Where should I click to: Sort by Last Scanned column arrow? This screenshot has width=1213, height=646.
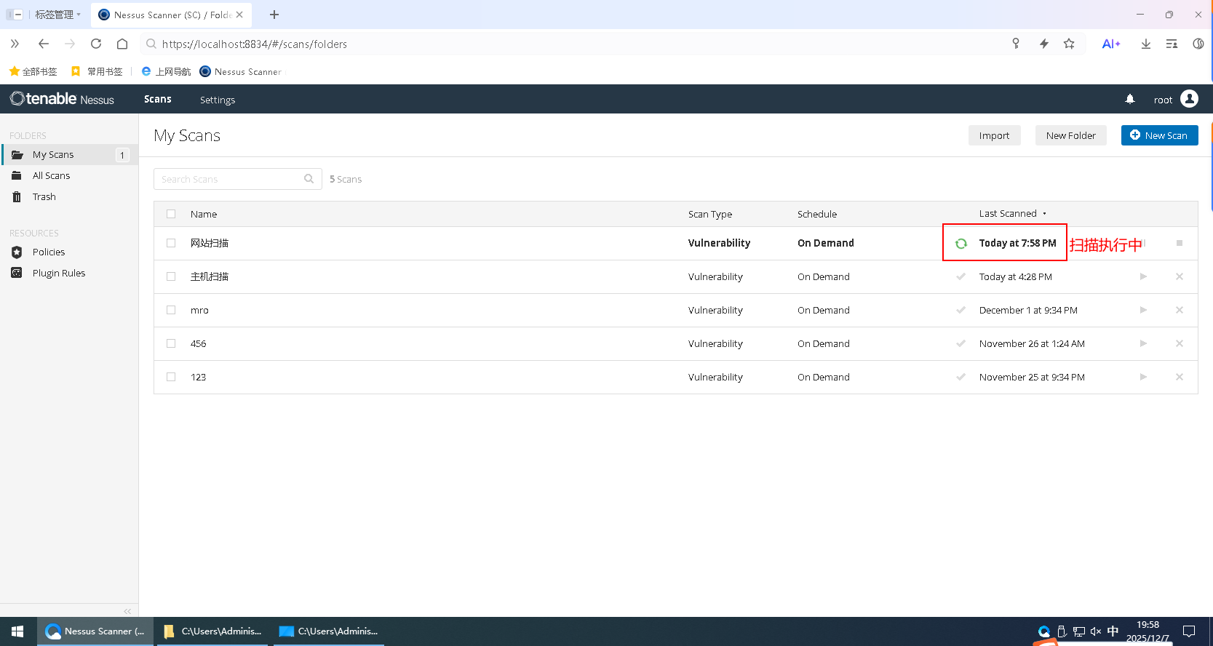[x=1044, y=214]
